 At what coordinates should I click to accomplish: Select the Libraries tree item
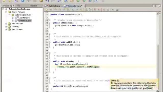pos(15,27)
